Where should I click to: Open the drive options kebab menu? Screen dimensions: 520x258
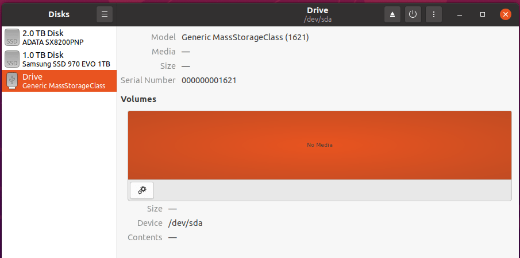pos(434,14)
